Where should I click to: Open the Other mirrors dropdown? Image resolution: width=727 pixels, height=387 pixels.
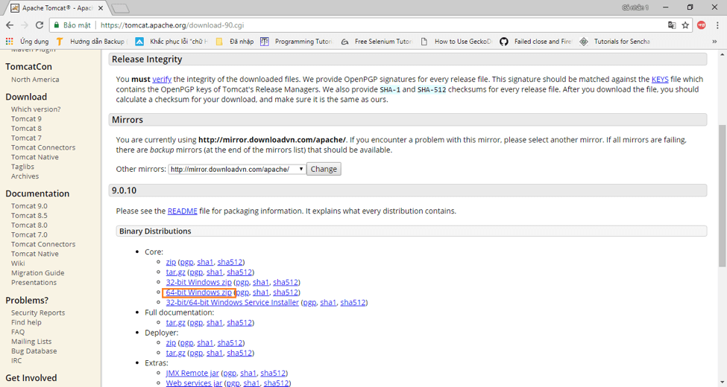coord(237,169)
